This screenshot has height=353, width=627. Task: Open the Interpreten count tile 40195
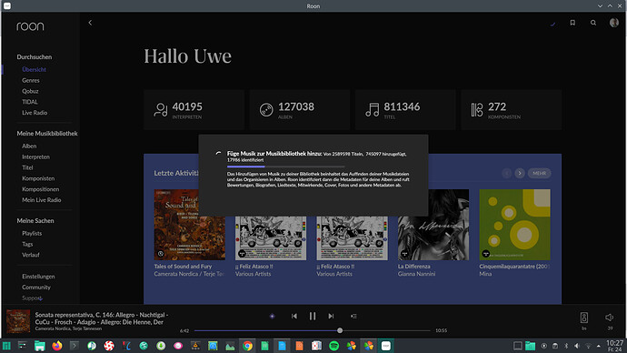194,110
